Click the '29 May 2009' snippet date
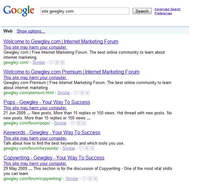 [x=15, y=168]
